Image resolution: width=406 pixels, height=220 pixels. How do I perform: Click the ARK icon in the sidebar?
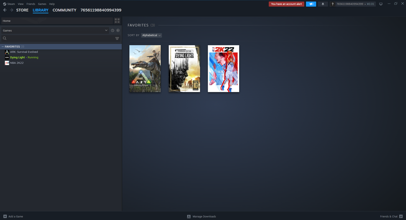[x=7, y=52]
